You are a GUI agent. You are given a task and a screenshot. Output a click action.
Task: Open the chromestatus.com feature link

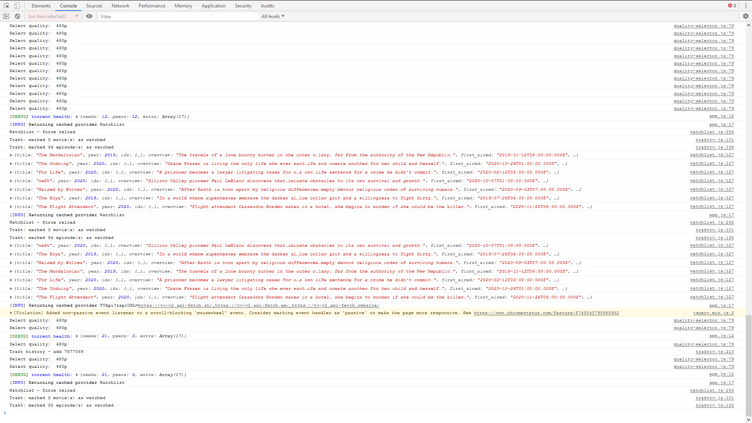point(546,313)
